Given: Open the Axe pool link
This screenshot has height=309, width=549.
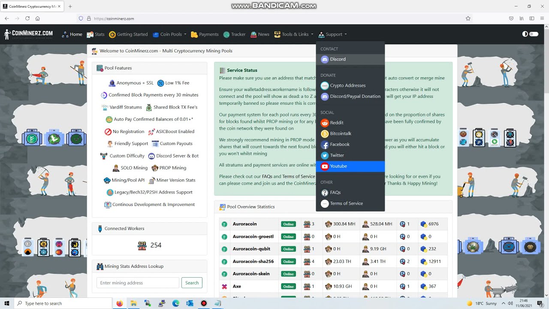Looking at the screenshot, I should tap(237, 286).
